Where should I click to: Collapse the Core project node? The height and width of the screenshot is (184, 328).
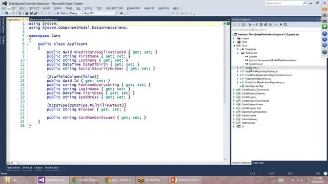(234, 45)
